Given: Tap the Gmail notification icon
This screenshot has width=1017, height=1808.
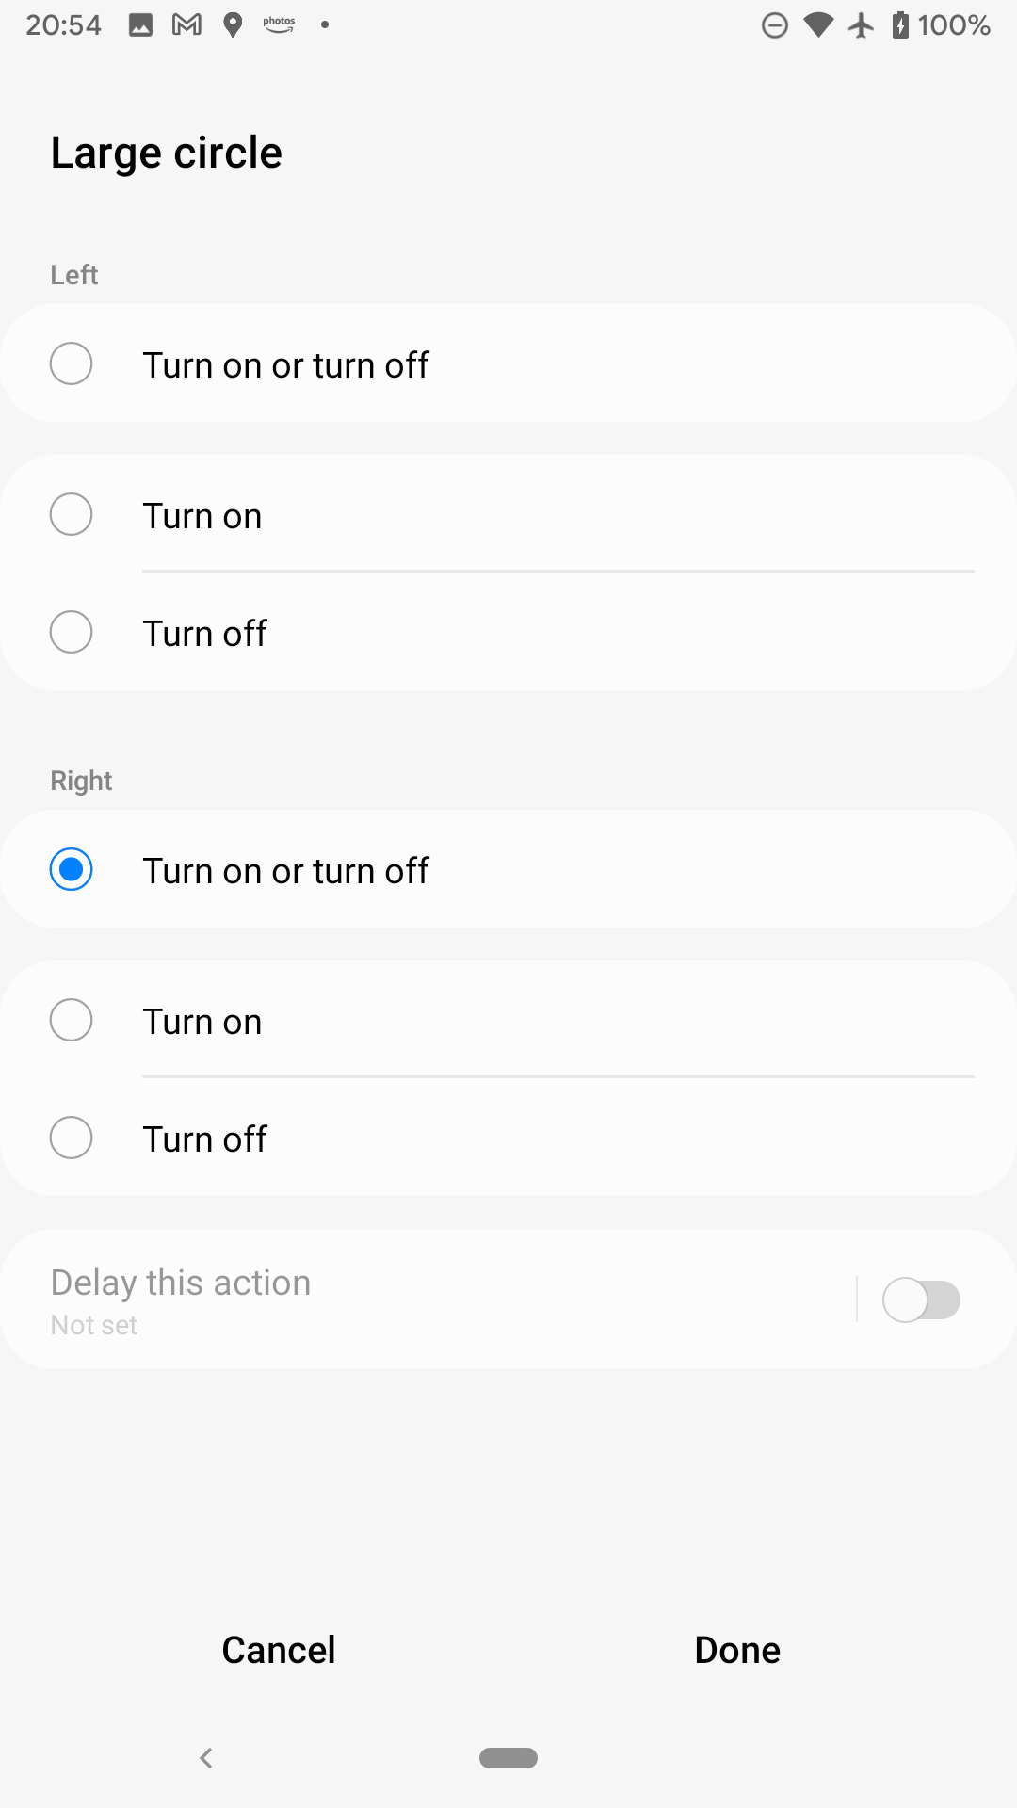Looking at the screenshot, I should (x=186, y=25).
